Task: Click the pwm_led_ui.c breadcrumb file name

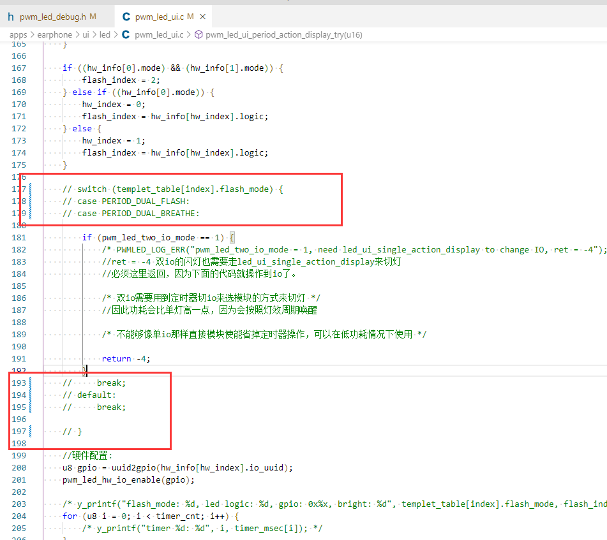Action: pyautogui.click(x=159, y=35)
